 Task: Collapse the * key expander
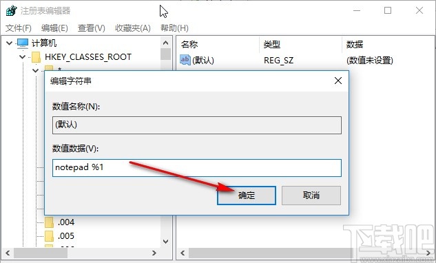click(36, 70)
